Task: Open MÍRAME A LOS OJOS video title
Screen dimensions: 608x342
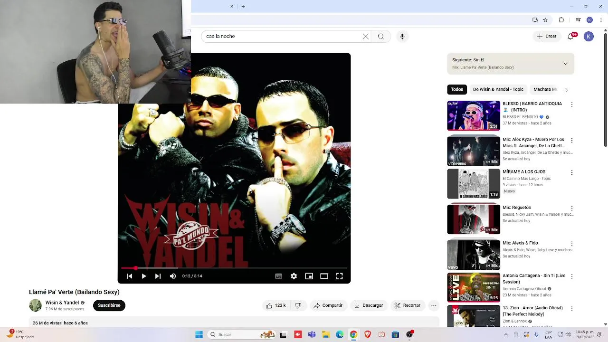Action: (x=524, y=171)
